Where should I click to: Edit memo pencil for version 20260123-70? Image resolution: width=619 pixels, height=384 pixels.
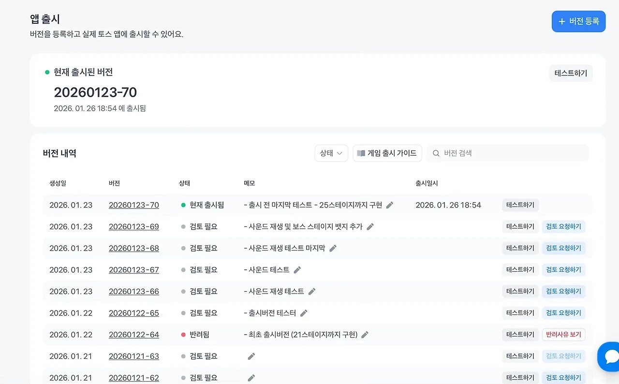pyautogui.click(x=390, y=205)
